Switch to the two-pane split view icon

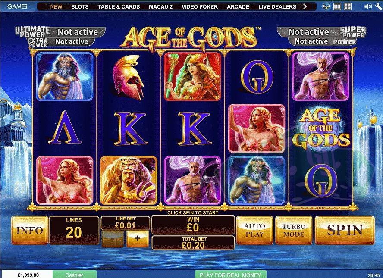pos(337,6)
